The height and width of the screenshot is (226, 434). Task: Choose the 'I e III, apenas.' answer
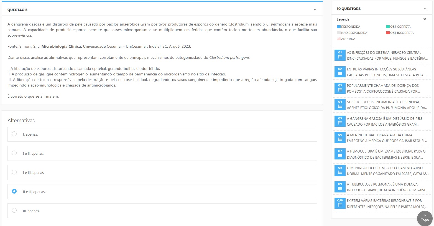click(14, 172)
